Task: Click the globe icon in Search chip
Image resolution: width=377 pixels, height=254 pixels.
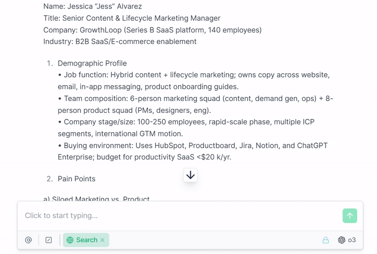Action: (x=70, y=240)
